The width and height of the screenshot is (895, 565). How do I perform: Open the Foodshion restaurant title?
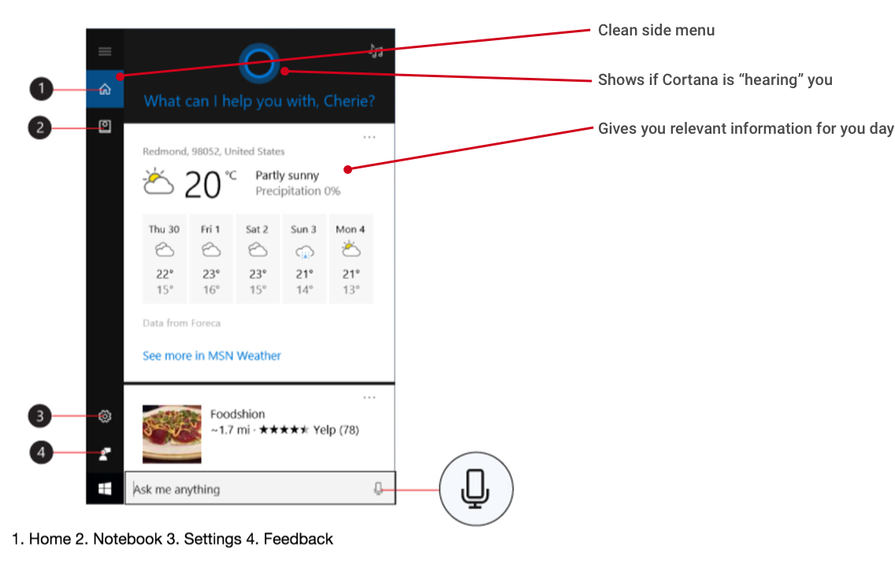(x=237, y=414)
